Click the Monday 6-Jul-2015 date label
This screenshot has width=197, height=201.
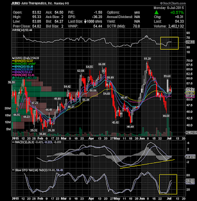click(168, 8)
